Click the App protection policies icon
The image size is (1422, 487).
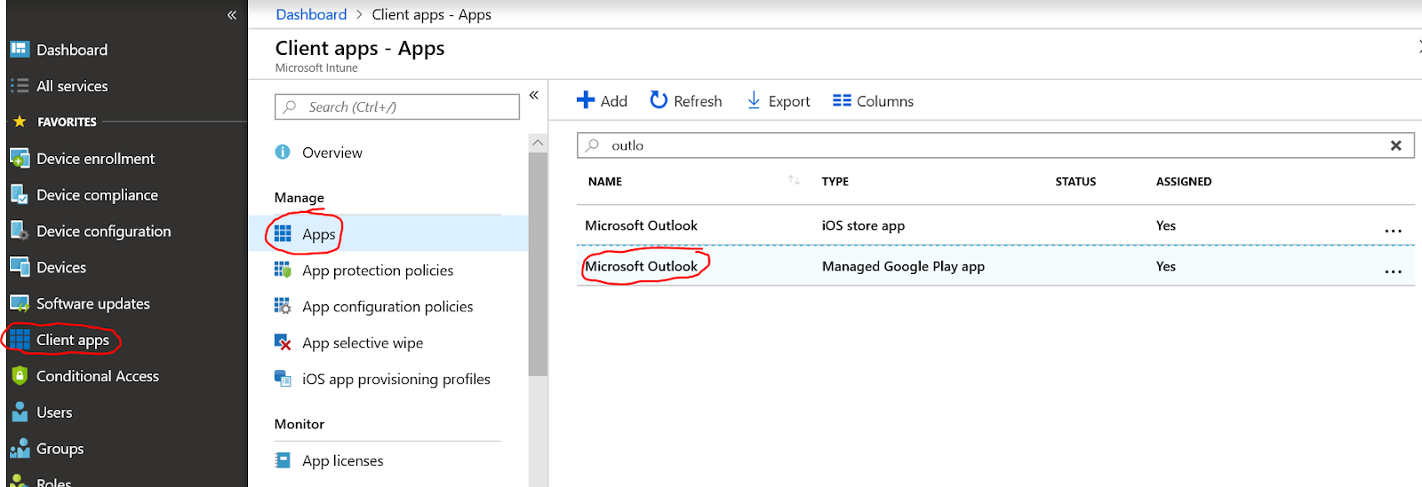(283, 270)
